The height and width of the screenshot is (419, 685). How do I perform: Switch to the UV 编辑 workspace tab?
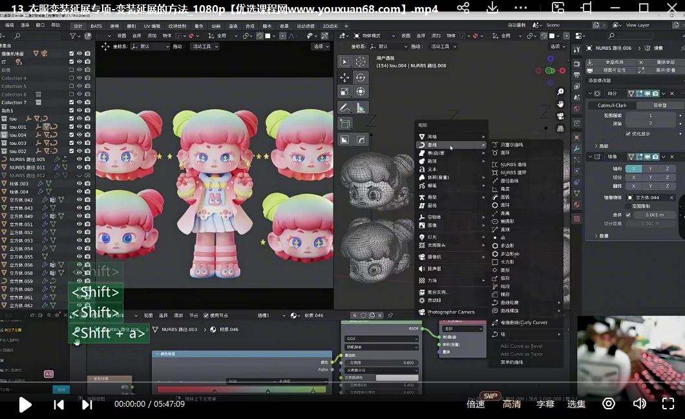pos(152,27)
